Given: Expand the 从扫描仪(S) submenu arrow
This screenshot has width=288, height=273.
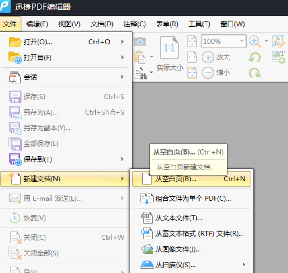Looking at the screenshot, I should click(x=244, y=265).
